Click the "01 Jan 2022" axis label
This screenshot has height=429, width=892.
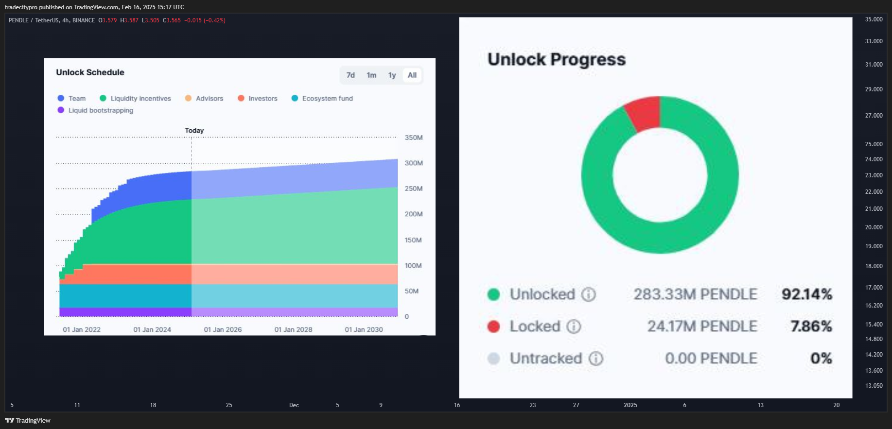pyautogui.click(x=82, y=329)
